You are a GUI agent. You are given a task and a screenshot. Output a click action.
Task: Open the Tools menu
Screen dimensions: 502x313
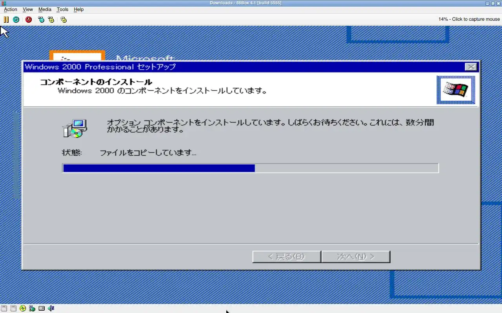point(62,9)
